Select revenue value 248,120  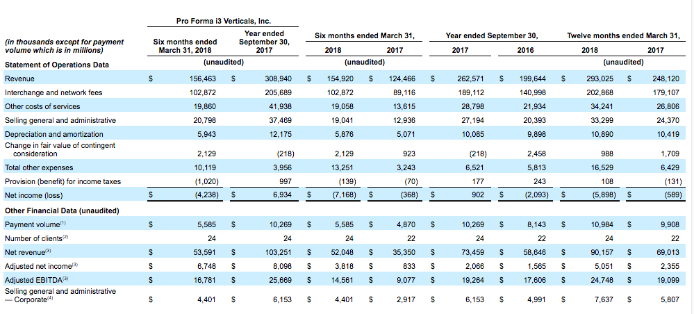(666, 78)
